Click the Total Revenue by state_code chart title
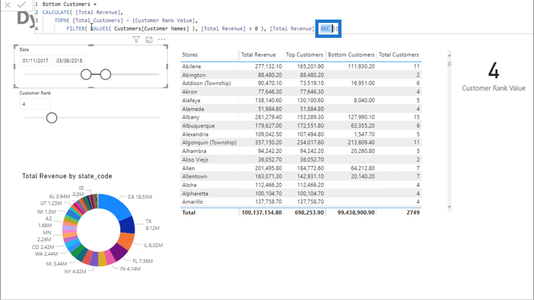534x300 pixels. pyautogui.click(x=67, y=176)
